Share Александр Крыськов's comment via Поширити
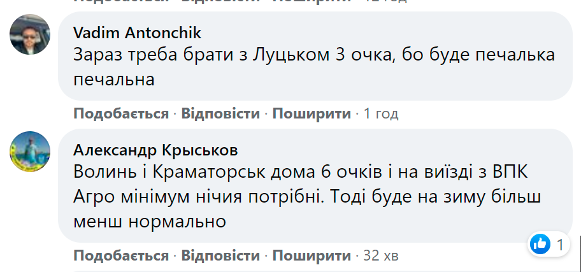The image size is (581, 272). click(x=312, y=256)
